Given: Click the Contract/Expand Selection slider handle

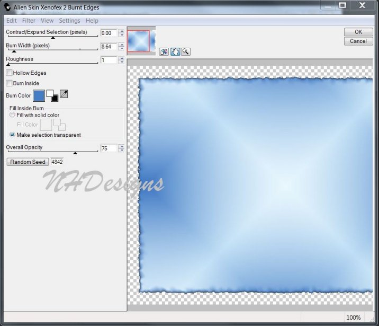Looking at the screenshot, I should pos(53,38).
